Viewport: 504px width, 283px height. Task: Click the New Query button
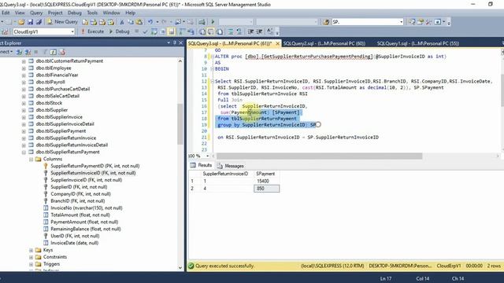tap(62, 22)
